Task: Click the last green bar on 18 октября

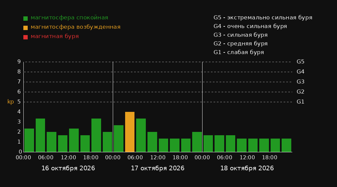Action: pos(286,145)
